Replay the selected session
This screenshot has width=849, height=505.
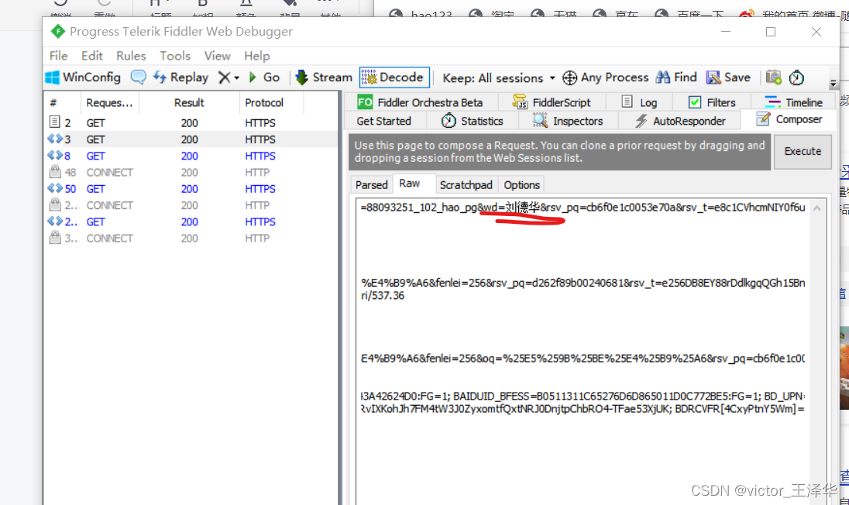pyautogui.click(x=180, y=77)
